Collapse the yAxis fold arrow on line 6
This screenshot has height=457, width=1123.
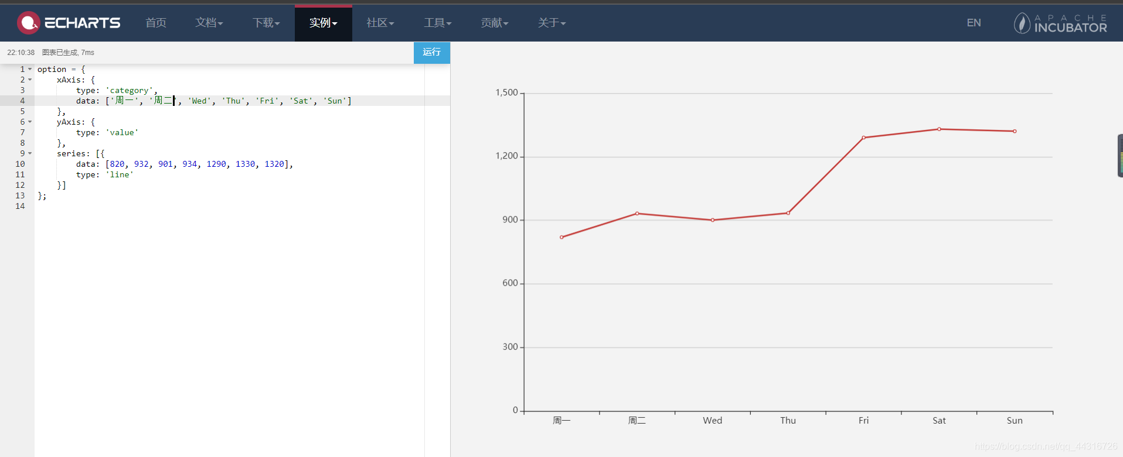click(x=30, y=122)
